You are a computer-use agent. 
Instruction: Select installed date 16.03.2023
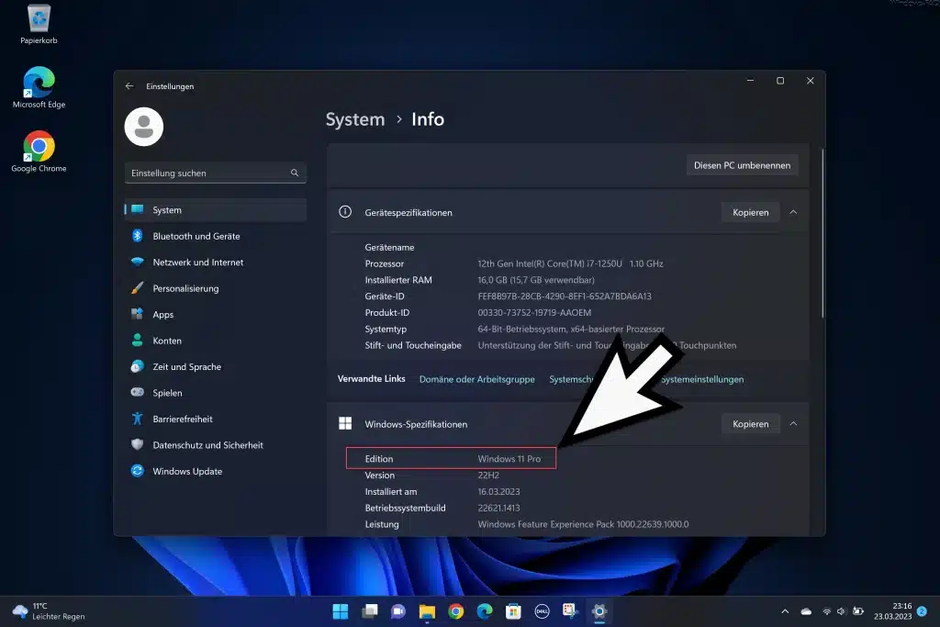[x=498, y=491]
